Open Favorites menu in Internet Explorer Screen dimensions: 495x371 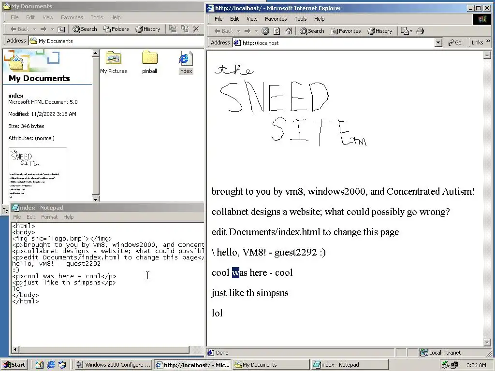point(276,19)
